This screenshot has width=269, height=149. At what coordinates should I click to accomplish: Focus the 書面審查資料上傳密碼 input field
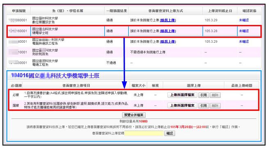(x=144, y=133)
